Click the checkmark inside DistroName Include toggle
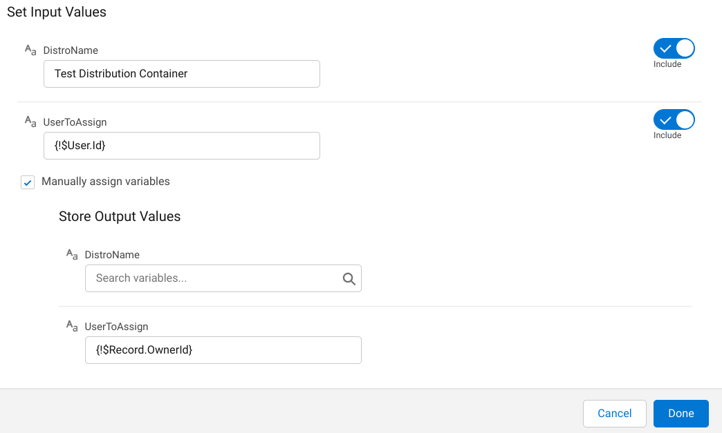722x433 pixels. (666, 48)
